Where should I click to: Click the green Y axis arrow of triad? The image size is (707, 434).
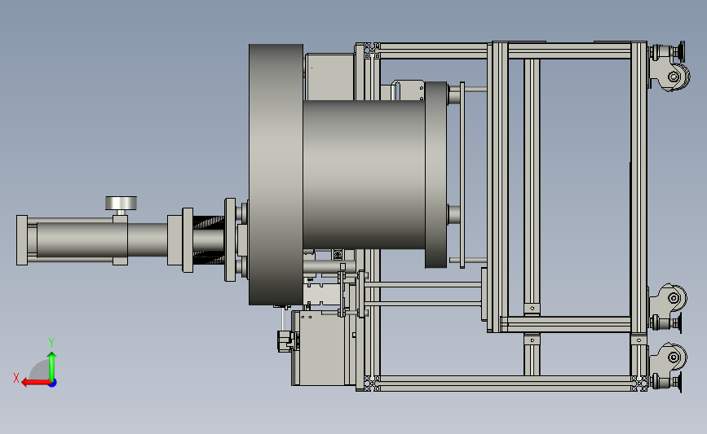click(x=52, y=366)
